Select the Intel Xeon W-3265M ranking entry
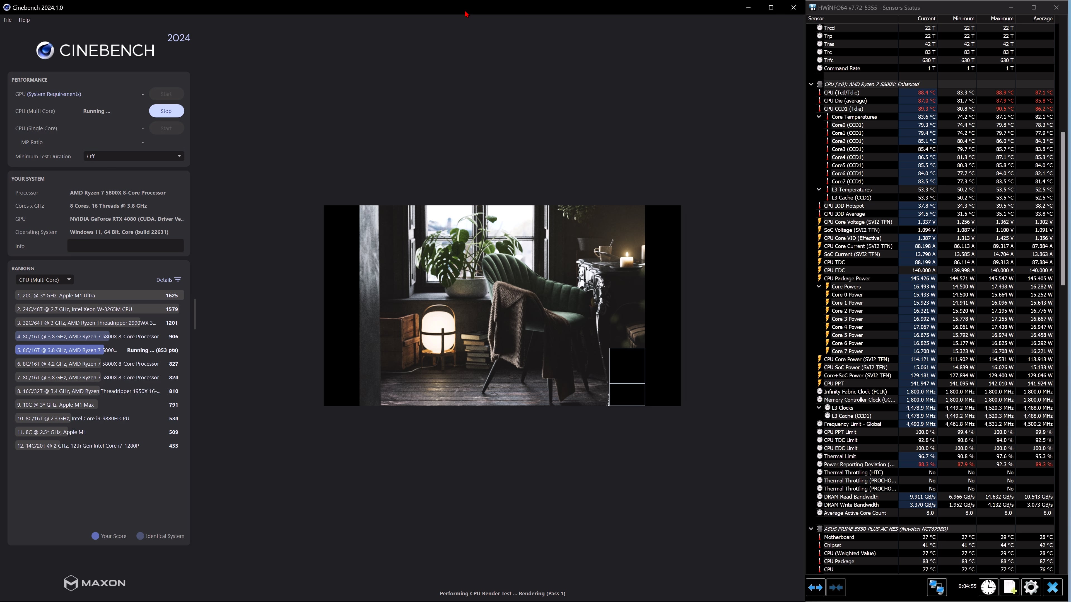1071x602 pixels. (x=99, y=309)
